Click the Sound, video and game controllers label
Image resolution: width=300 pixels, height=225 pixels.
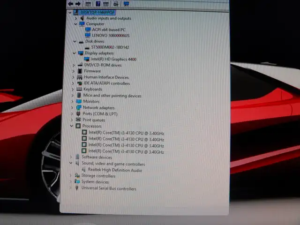(113, 164)
